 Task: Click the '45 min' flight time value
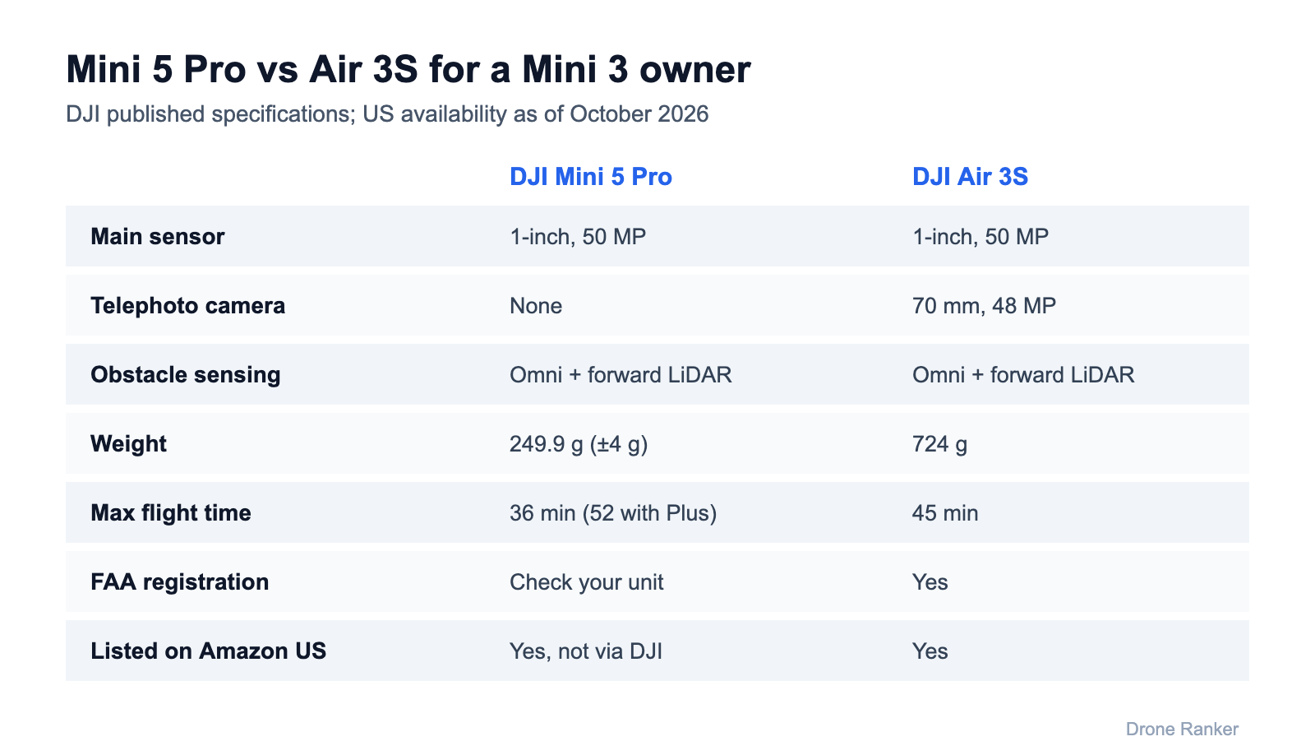tap(945, 513)
